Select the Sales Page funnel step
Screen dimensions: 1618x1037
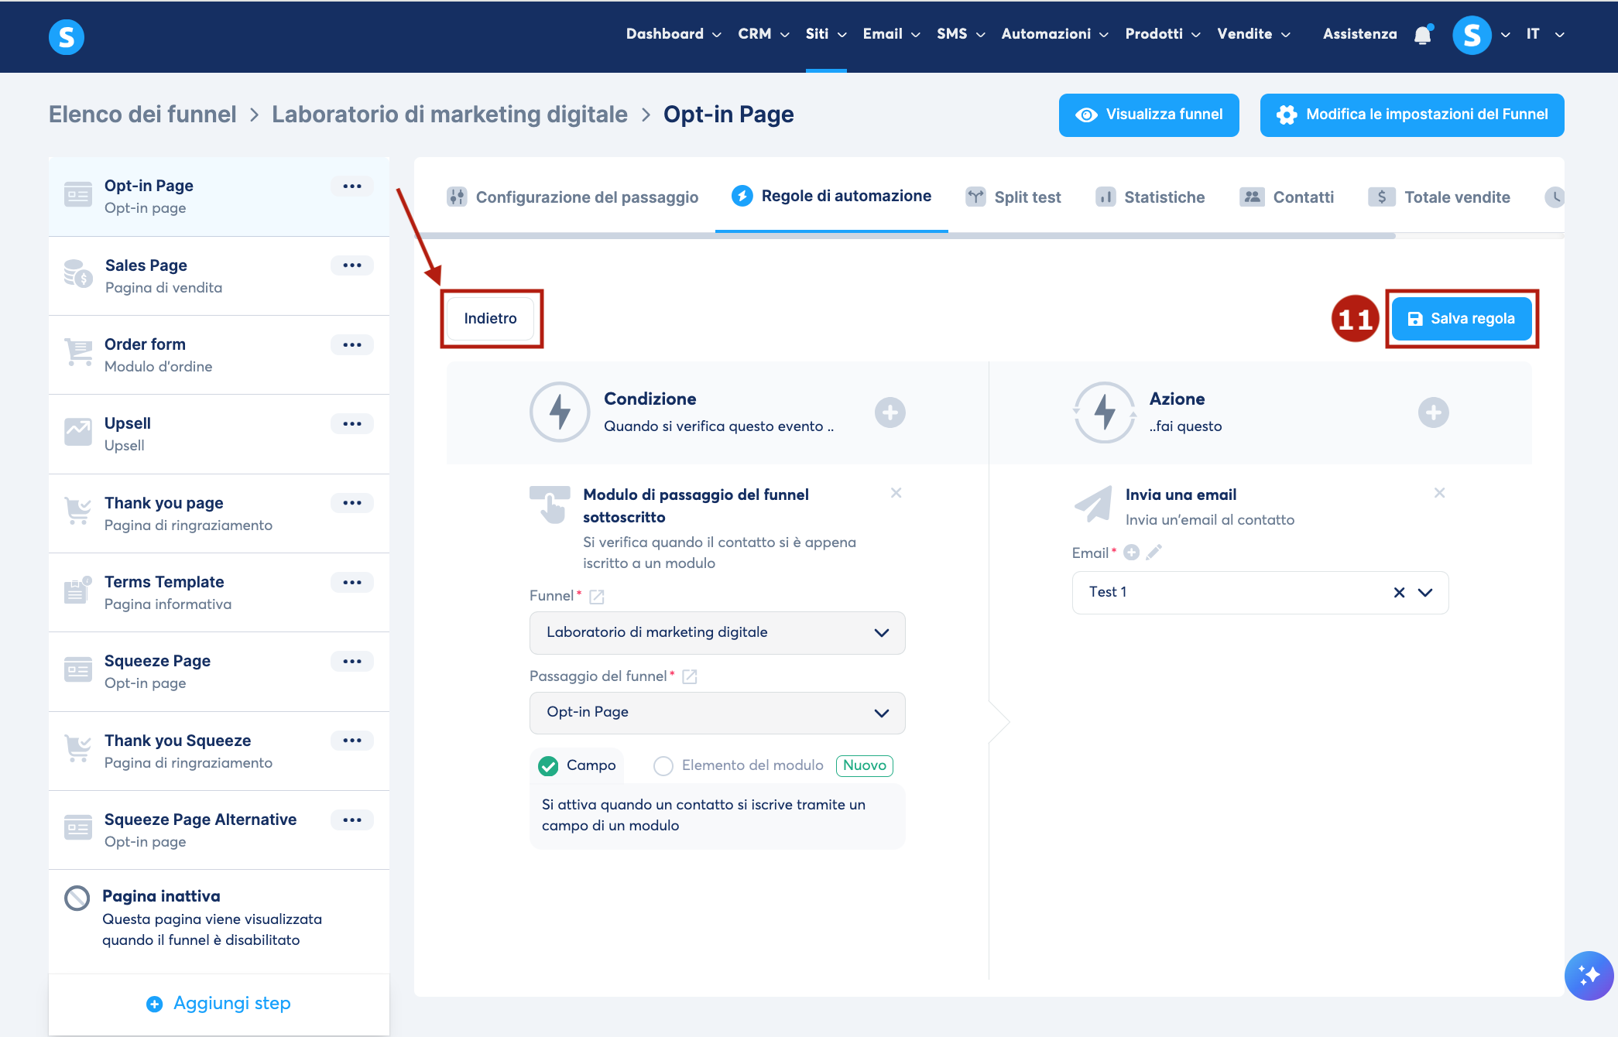pos(219,276)
